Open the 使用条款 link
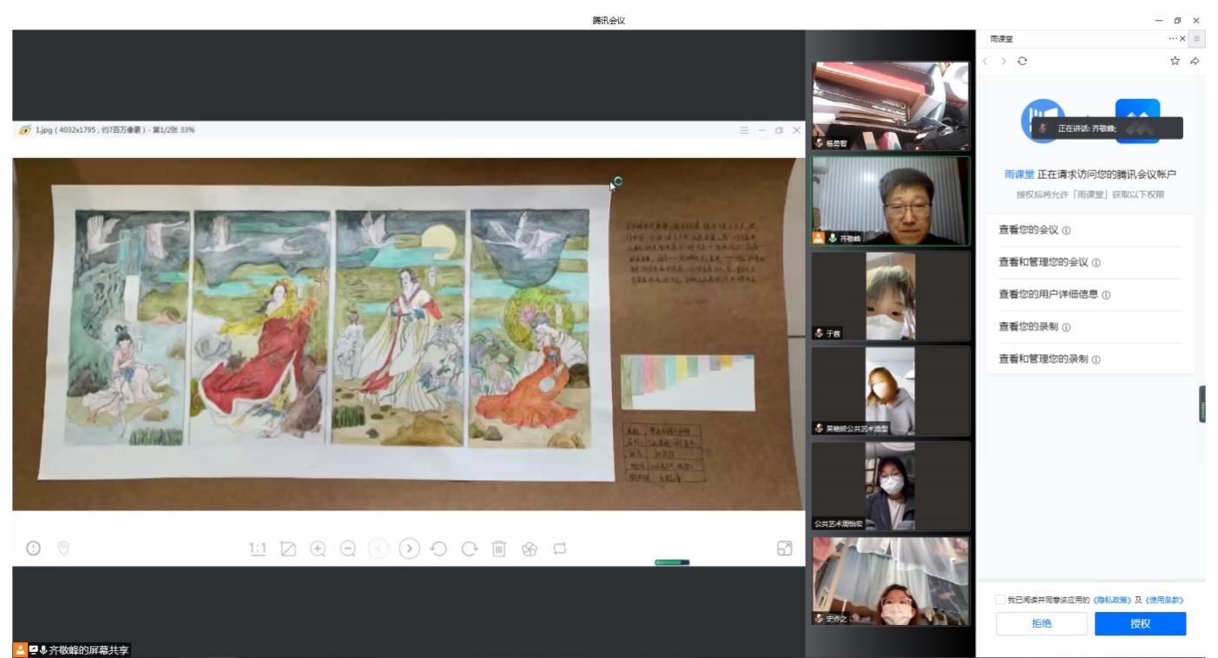Viewport: 1218px width, 658px height. pyautogui.click(x=1164, y=600)
